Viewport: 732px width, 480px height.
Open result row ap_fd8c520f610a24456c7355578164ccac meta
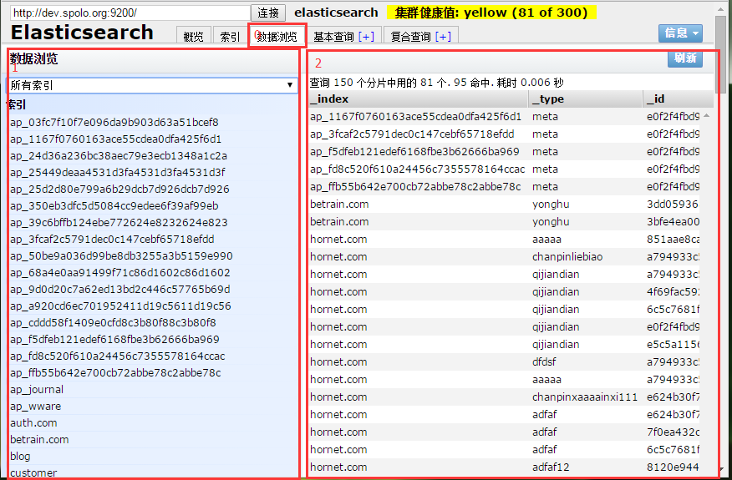click(504, 169)
